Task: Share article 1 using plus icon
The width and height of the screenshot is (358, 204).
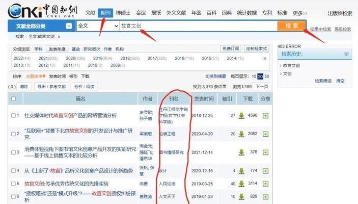Action: coord(265,116)
